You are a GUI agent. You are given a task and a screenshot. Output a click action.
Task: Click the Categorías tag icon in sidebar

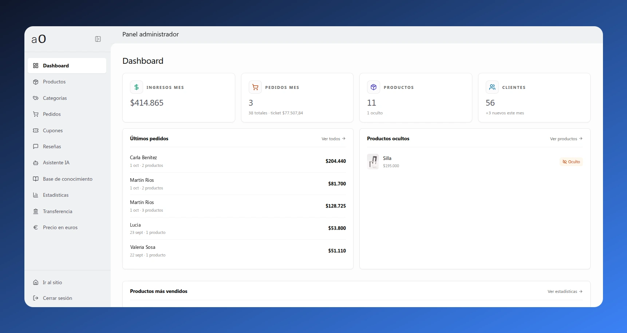[36, 98]
